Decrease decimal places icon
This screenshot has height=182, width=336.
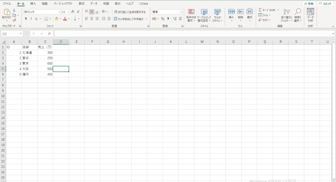coord(180,19)
